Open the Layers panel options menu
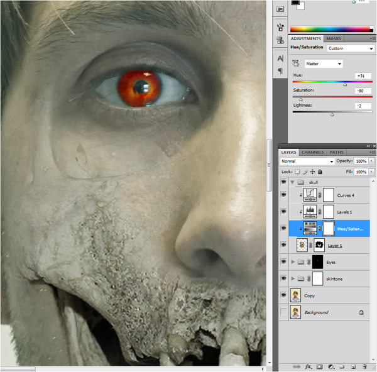This screenshot has width=377, height=372. coord(373,152)
